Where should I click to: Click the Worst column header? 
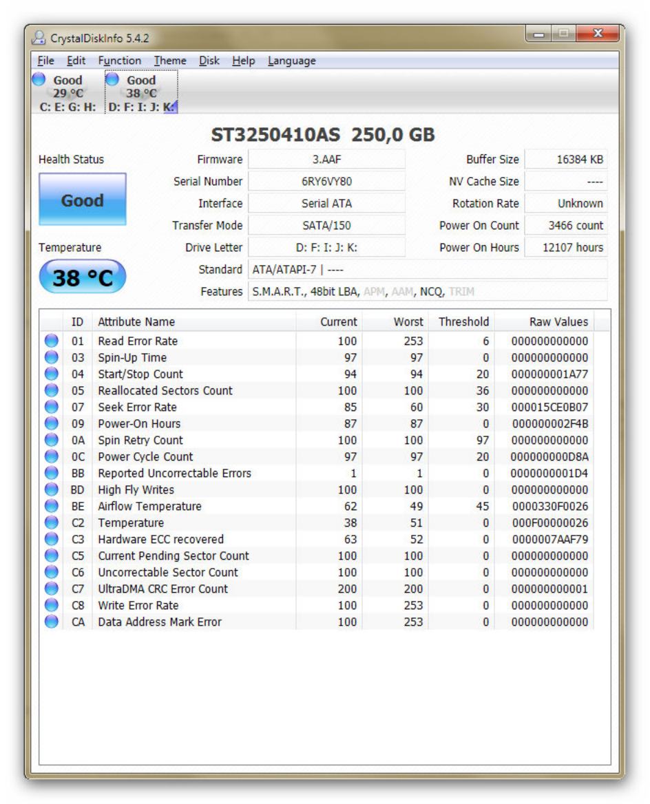point(395,321)
